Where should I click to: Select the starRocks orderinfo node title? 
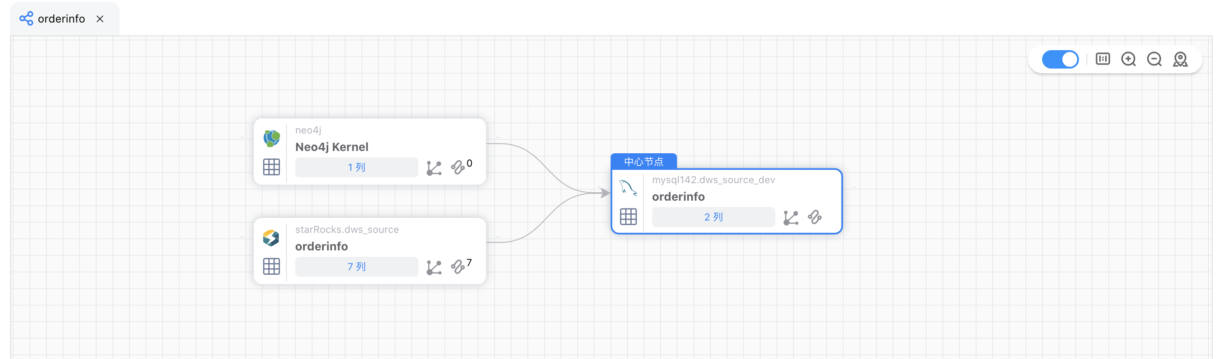(321, 246)
